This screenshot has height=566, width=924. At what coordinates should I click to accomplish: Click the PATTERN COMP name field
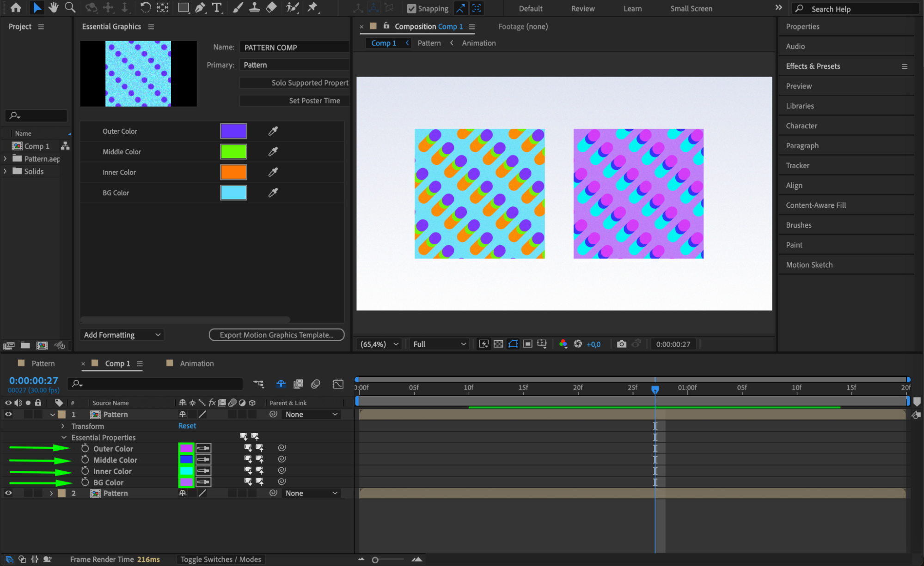tap(294, 47)
